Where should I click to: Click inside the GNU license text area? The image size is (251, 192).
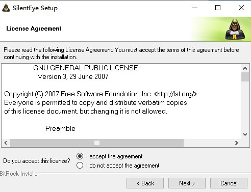[121, 101]
